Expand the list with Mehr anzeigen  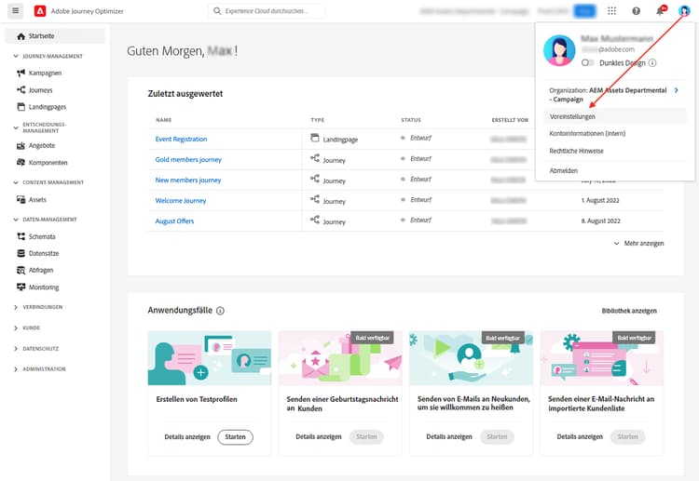(x=638, y=244)
